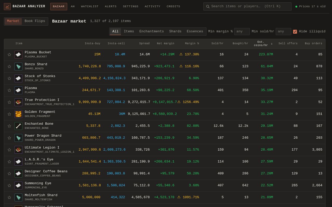
Task: Favorite the Summoning Eye item
Action: [x=9, y=186]
